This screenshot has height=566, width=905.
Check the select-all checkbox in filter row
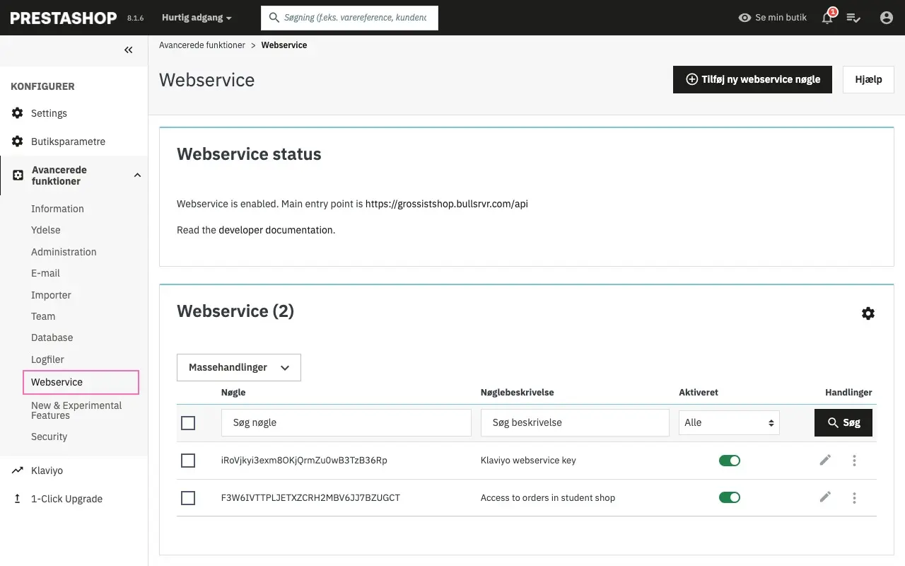click(188, 423)
